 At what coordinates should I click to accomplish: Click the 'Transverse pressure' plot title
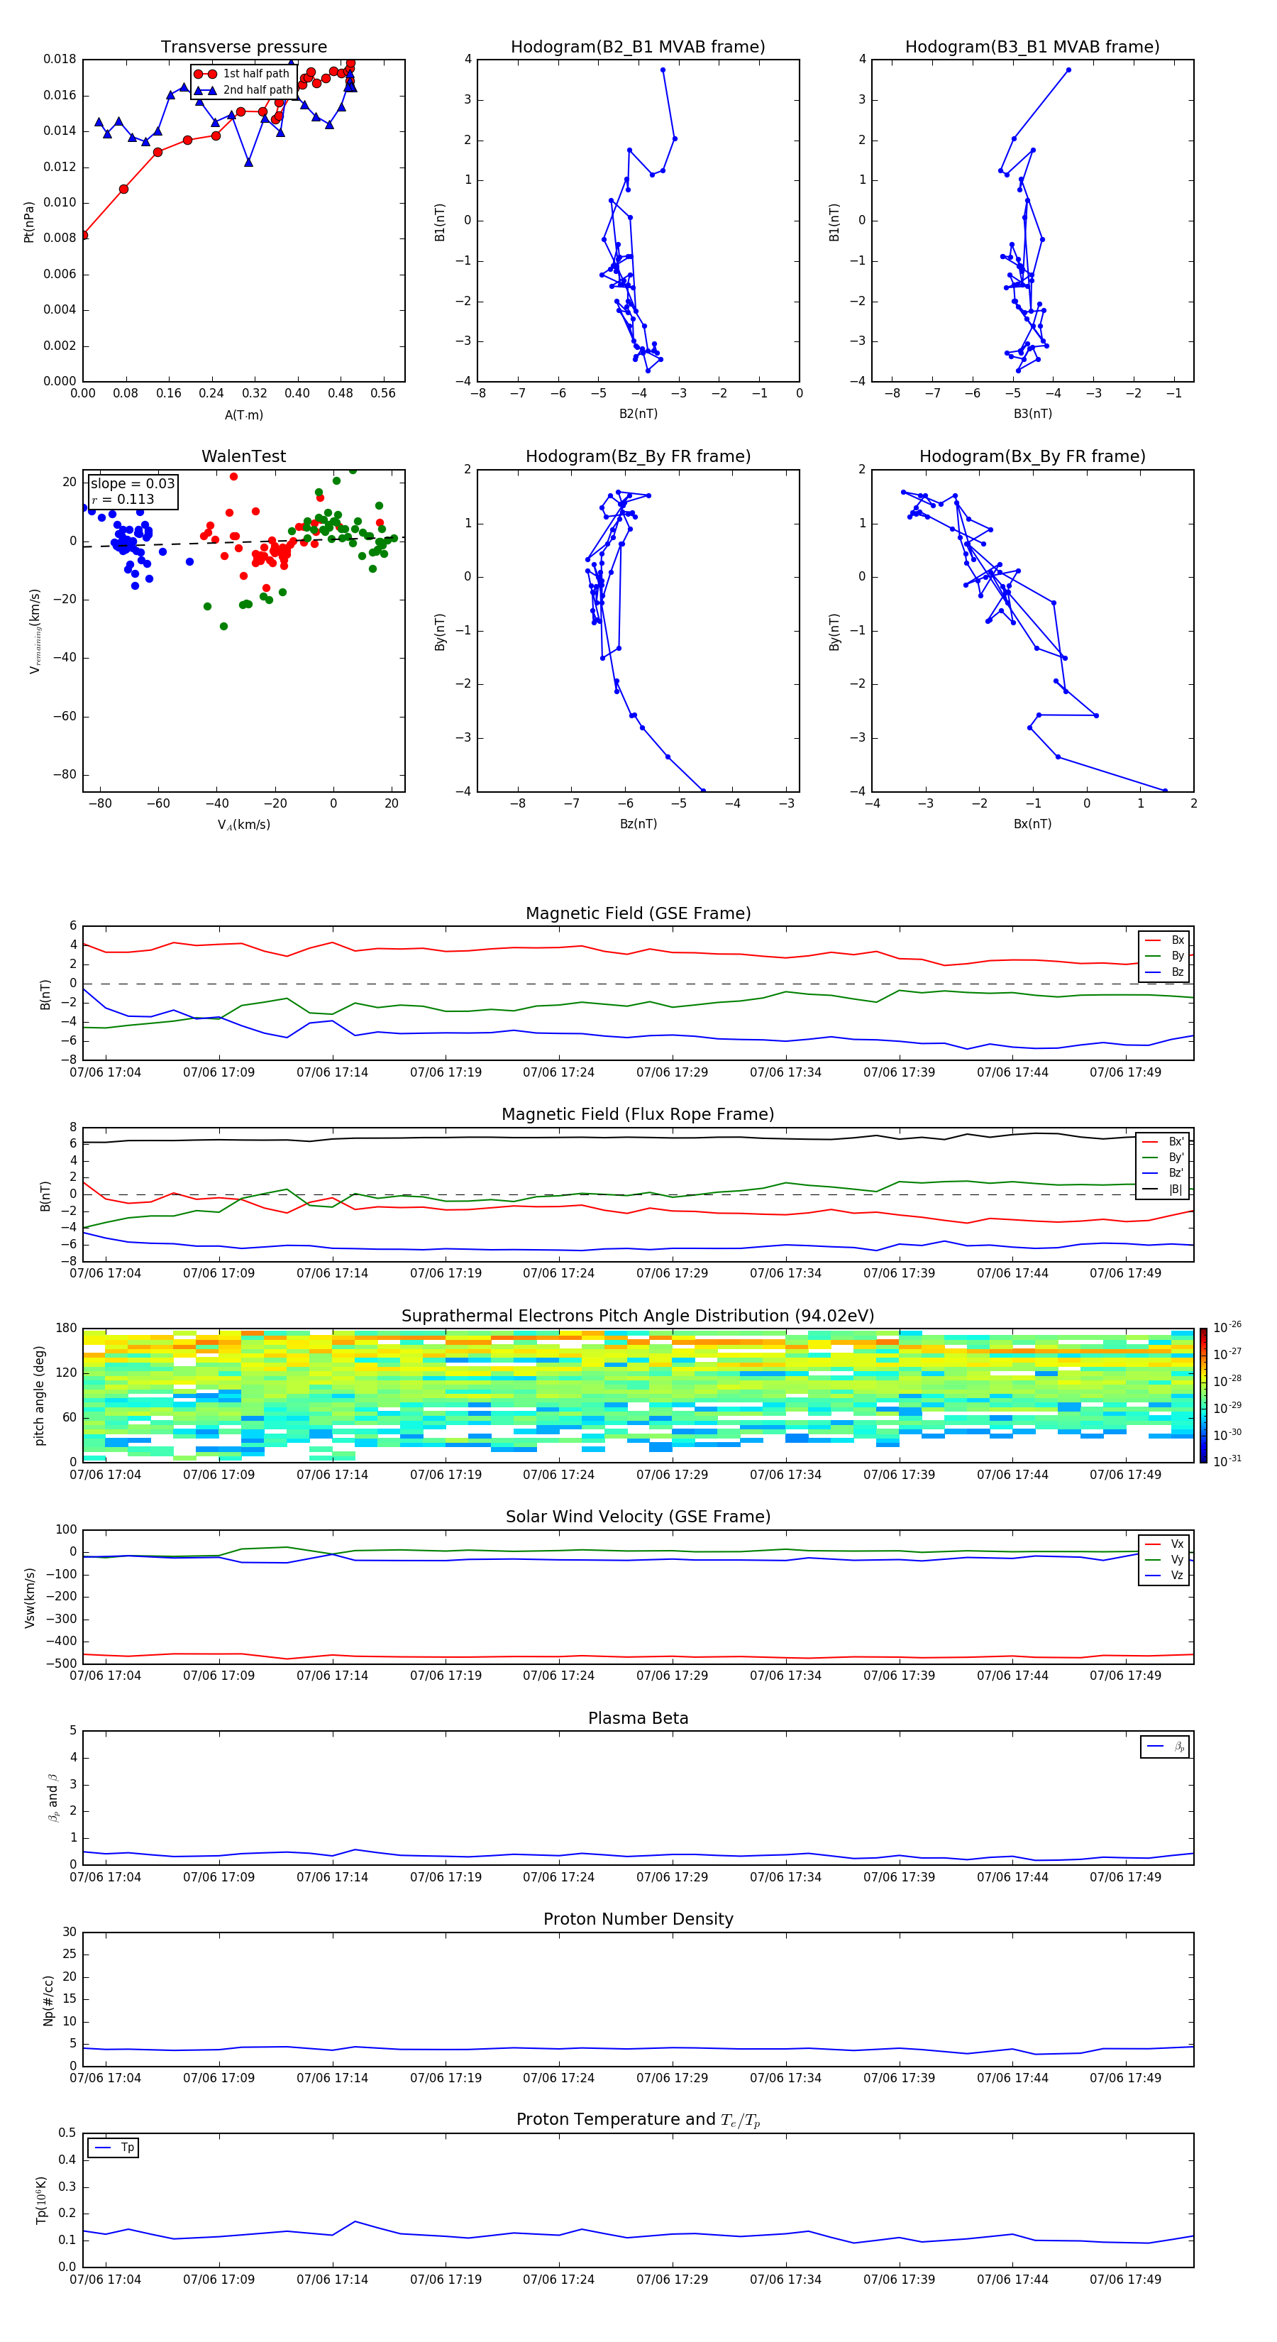[x=243, y=46]
